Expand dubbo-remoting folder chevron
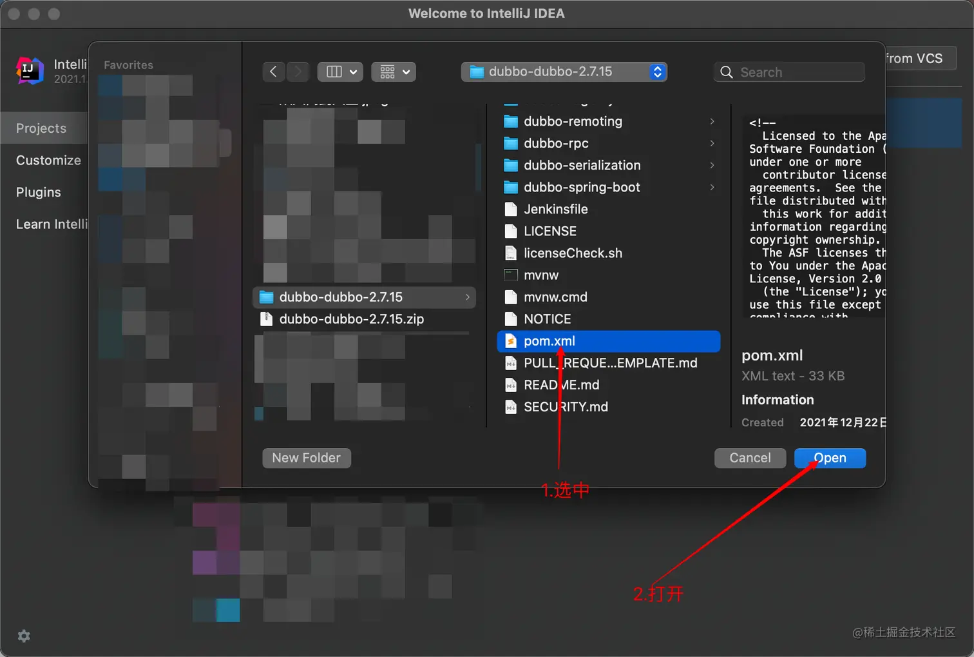The height and width of the screenshot is (657, 974). [712, 121]
